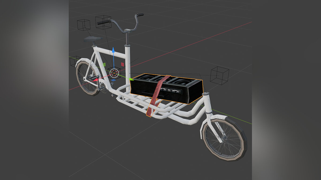Click the white circle at gizmo center
Screen dimensions: 321x180
114,73
